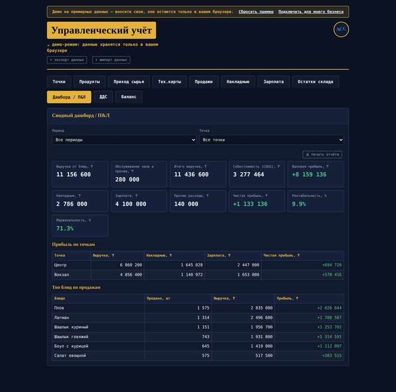Open the 'Приход сырья' tab
Screen dimensions: 396x392
128,81
